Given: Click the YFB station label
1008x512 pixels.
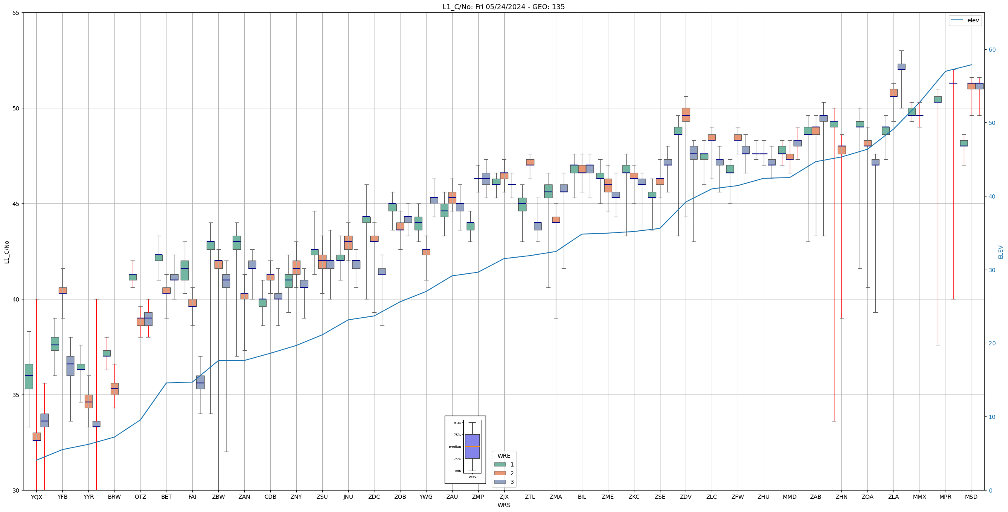Looking at the screenshot, I should point(62,497).
